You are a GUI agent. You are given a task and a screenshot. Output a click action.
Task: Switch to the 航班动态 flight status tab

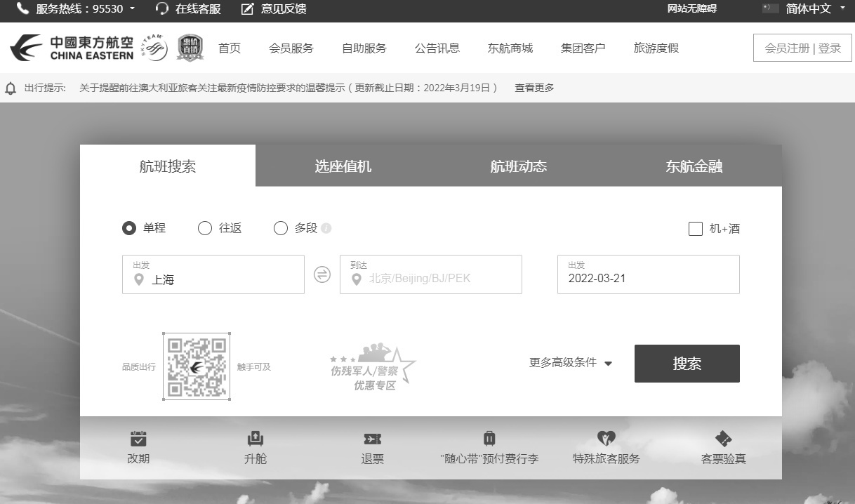pyautogui.click(x=517, y=166)
